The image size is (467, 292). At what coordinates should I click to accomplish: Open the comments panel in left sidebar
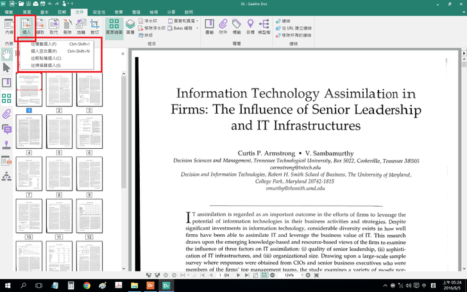7,130
